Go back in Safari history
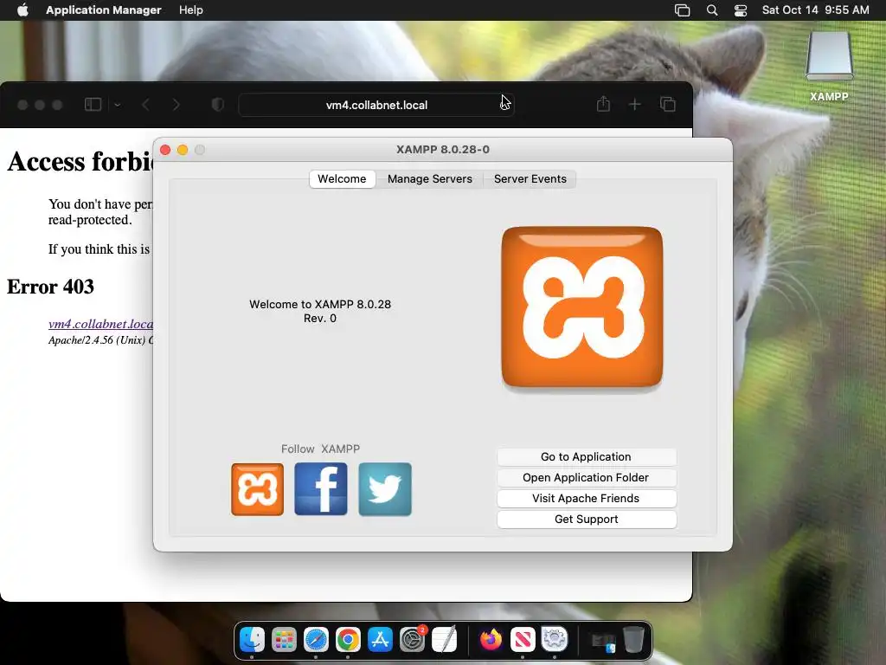This screenshot has height=665, width=886. pos(145,105)
